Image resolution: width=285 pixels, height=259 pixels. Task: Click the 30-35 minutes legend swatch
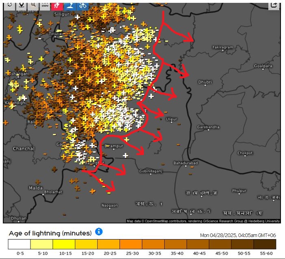click(153, 244)
